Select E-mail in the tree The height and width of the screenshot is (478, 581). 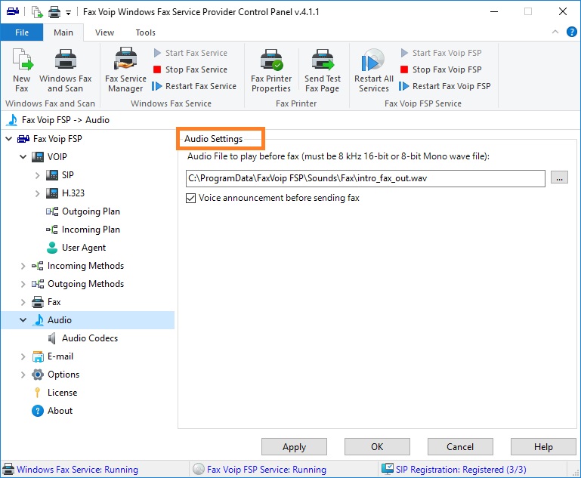pyautogui.click(x=60, y=356)
